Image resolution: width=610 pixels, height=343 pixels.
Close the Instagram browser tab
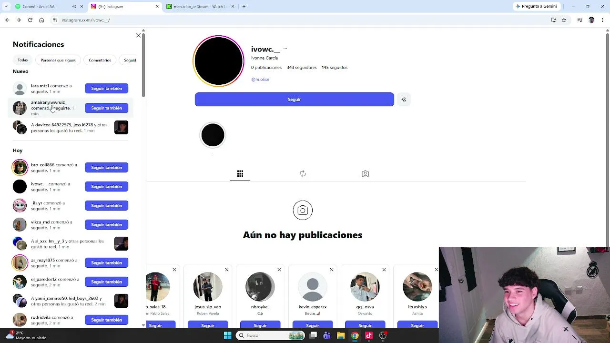point(157,7)
